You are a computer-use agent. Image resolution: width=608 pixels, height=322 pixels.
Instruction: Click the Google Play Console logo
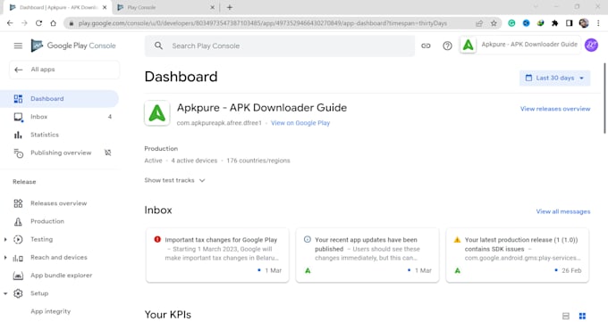pos(73,45)
